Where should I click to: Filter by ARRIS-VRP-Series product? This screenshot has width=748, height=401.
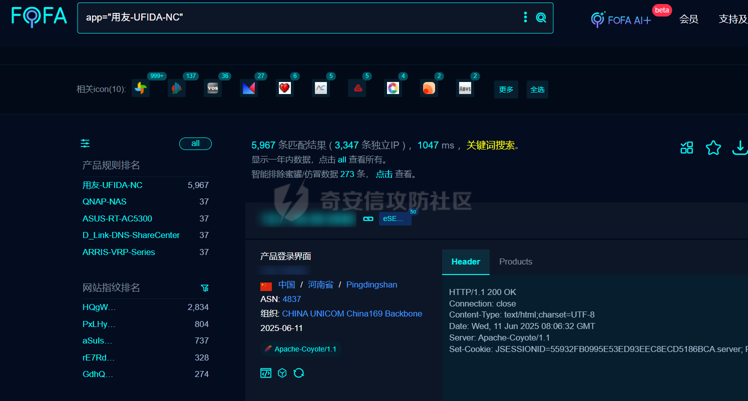coord(119,252)
